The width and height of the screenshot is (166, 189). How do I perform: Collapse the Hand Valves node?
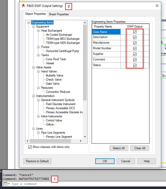(38, 71)
